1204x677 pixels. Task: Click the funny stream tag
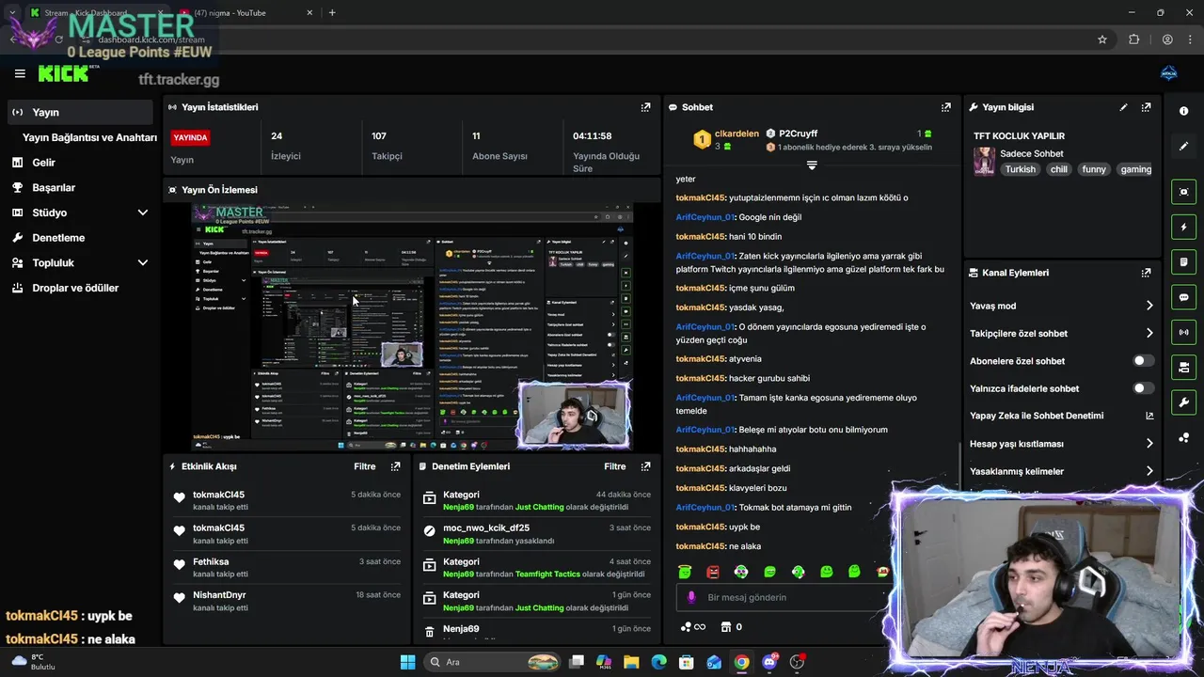pyautogui.click(x=1094, y=169)
